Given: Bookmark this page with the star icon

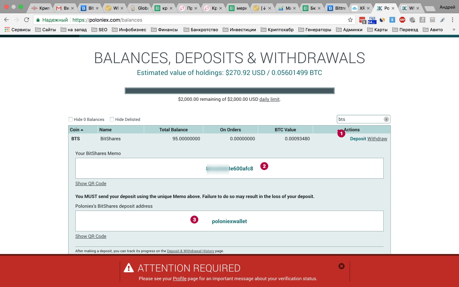Looking at the screenshot, I should 350,20.
